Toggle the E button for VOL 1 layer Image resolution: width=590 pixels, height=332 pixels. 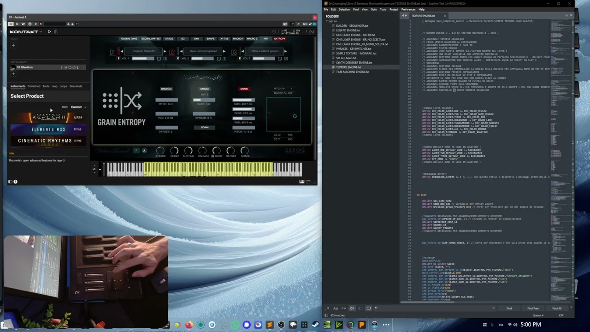[118, 59]
